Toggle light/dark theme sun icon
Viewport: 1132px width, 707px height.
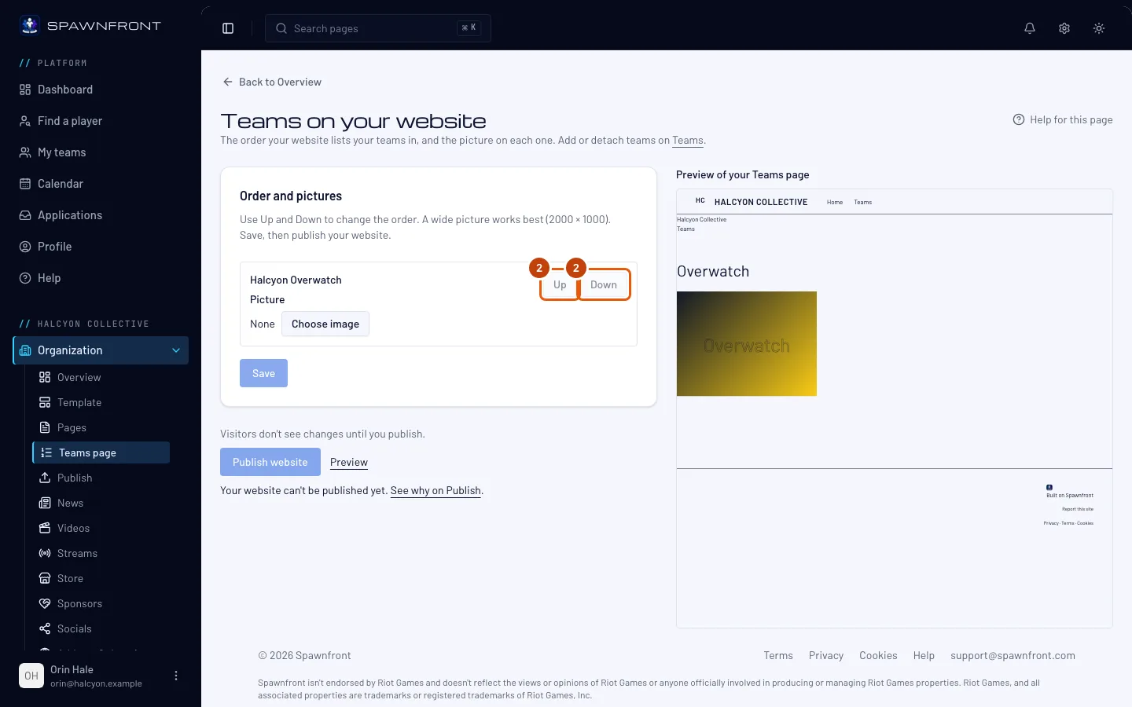pos(1099,28)
